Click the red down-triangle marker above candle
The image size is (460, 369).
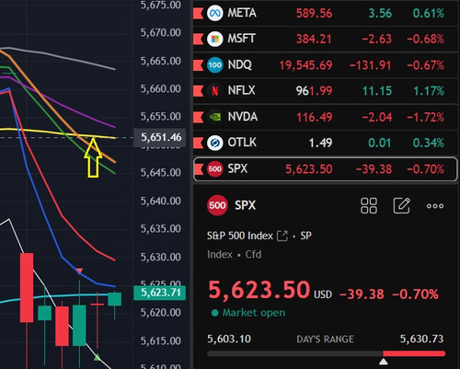pyautogui.click(x=79, y=271)
